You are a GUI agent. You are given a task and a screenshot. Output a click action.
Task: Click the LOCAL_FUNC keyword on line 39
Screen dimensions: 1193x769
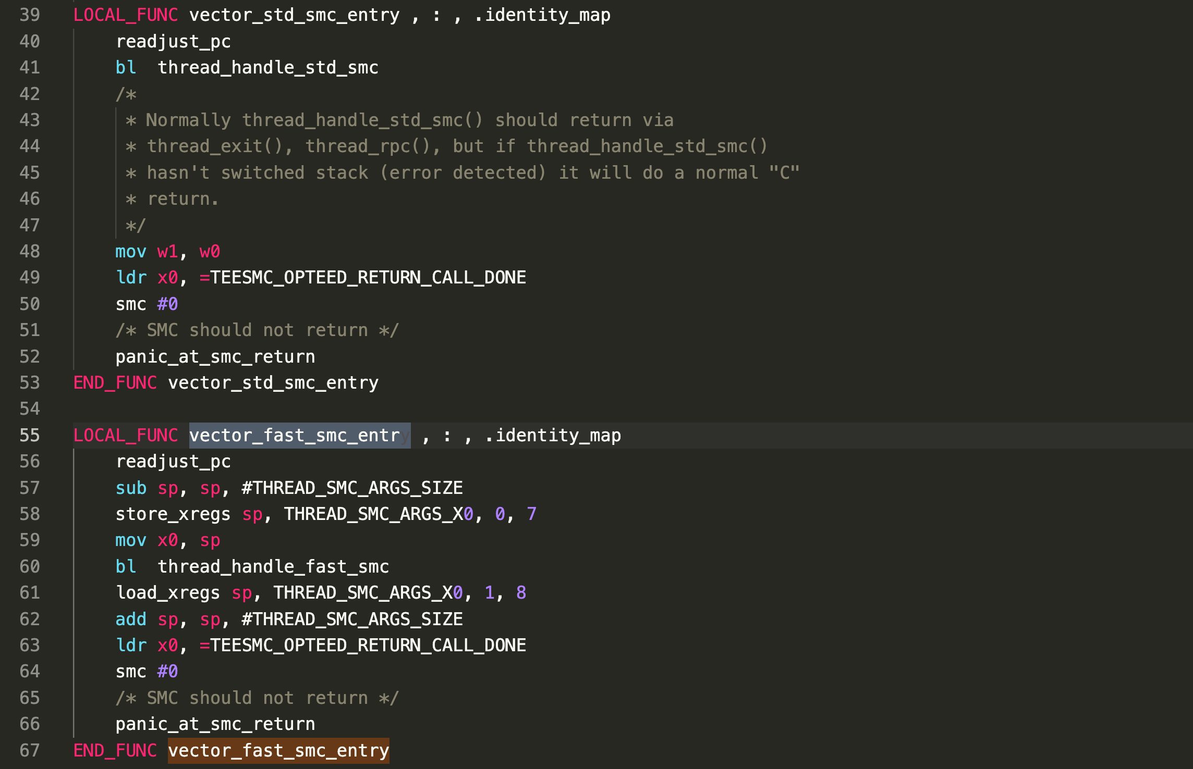click(x=126, y=15)
